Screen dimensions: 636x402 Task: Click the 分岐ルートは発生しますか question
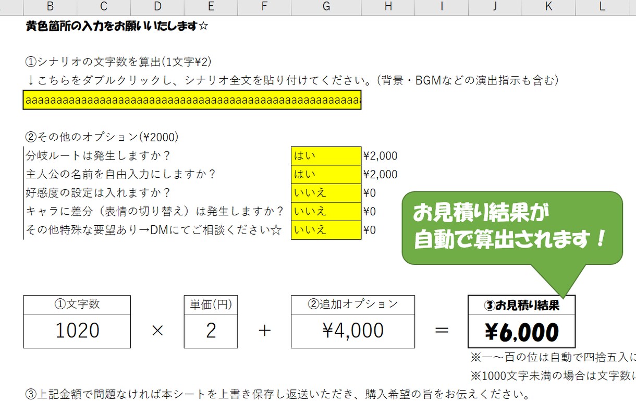99,156
